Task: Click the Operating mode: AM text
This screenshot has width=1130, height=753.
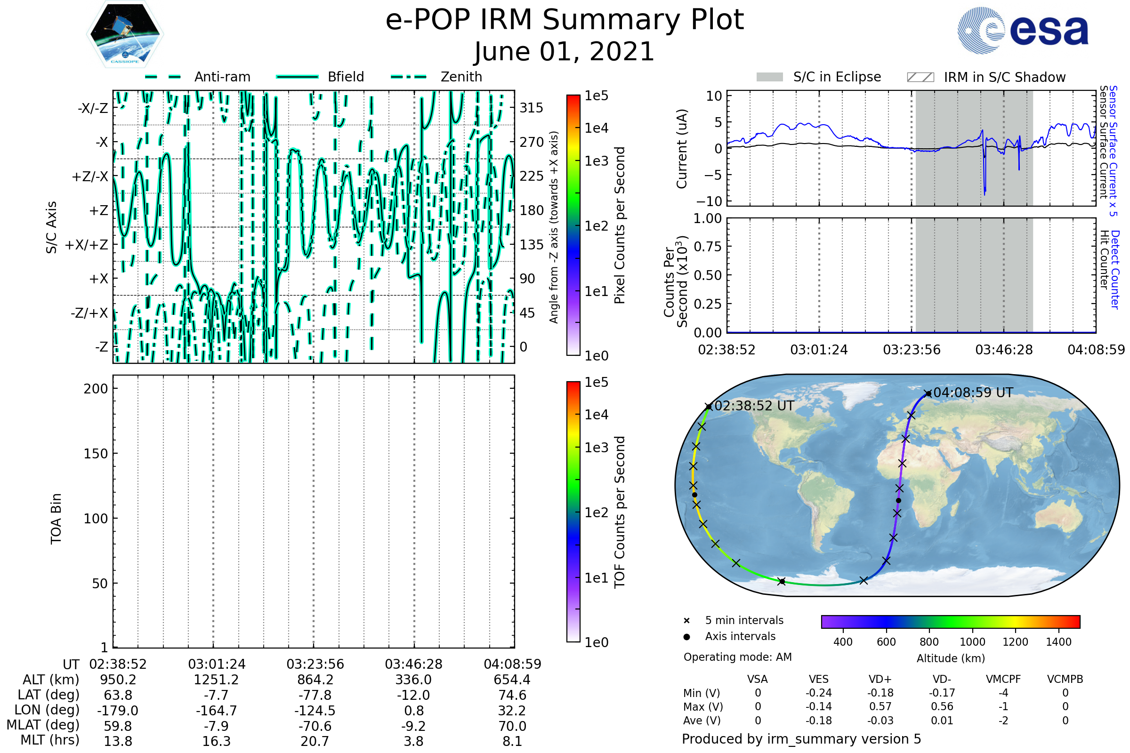Action: click(737, 657)
